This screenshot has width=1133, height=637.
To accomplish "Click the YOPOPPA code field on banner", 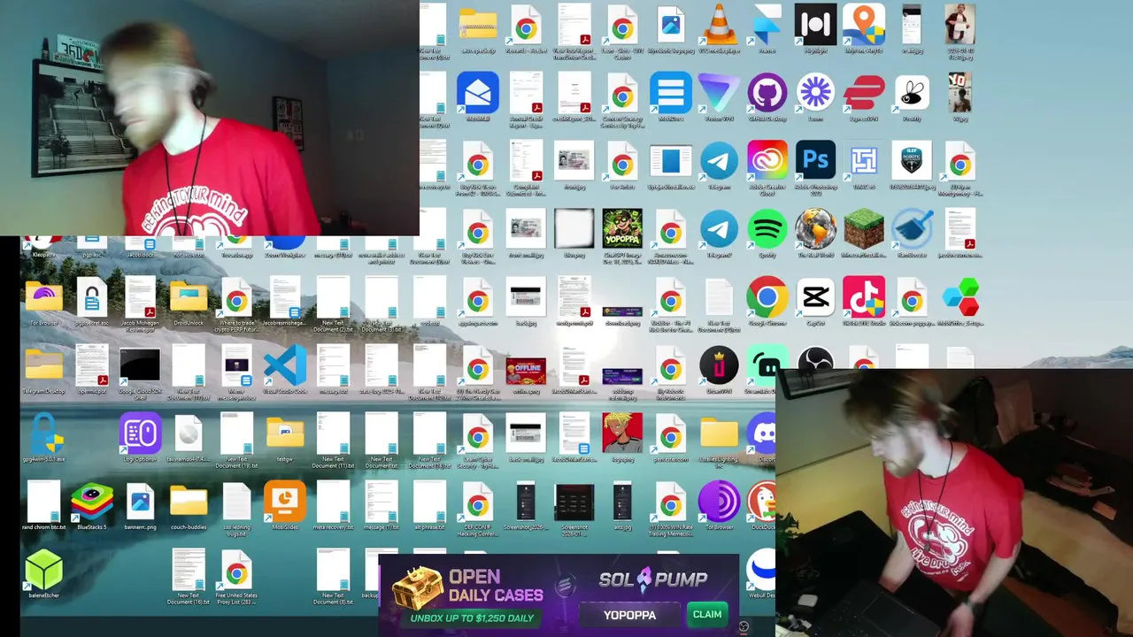I will point(630,614).
